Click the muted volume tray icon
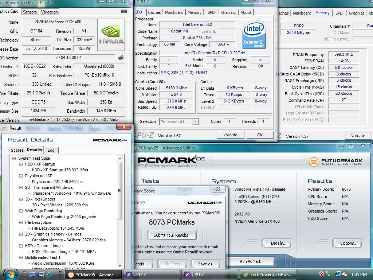The width and height of the screenshot is (373, 280). pos(345,274)
